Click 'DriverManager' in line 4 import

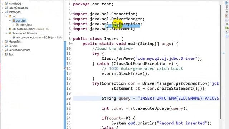[127, 19]
